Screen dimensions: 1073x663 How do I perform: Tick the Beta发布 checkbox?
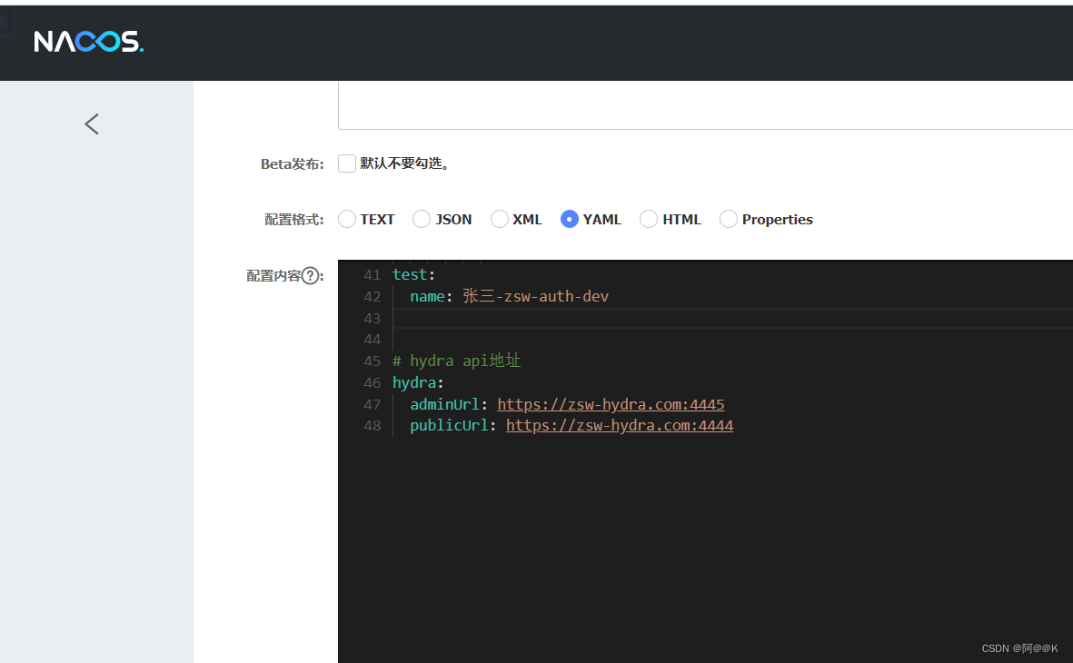(347, 163)
